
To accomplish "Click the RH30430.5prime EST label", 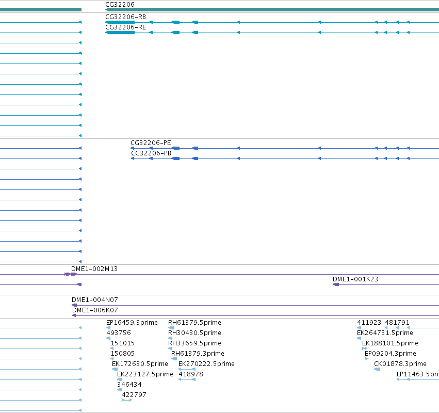I will (x=194, y=333).
